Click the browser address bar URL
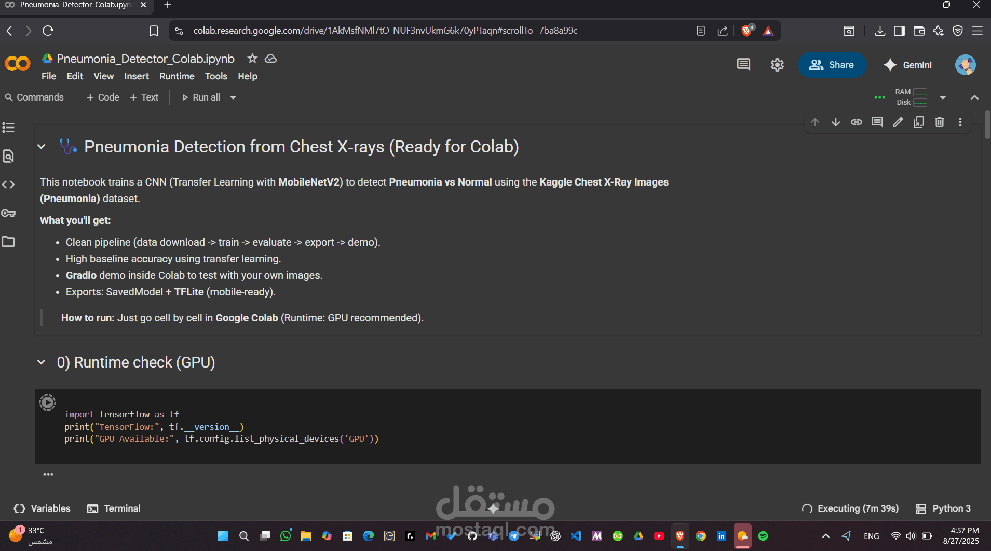Viewport: 991px width, 551px height. tap(385, 31)
